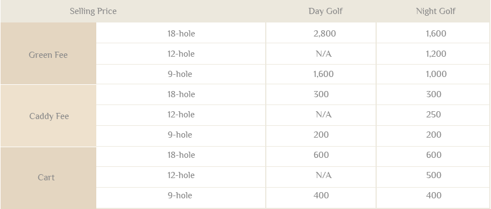Image resolution: width=491 pixels, height=209 pixels.
Task: Select Green Fee 18-hole row label
Action: pyautogui.click(x=181, y=33)
